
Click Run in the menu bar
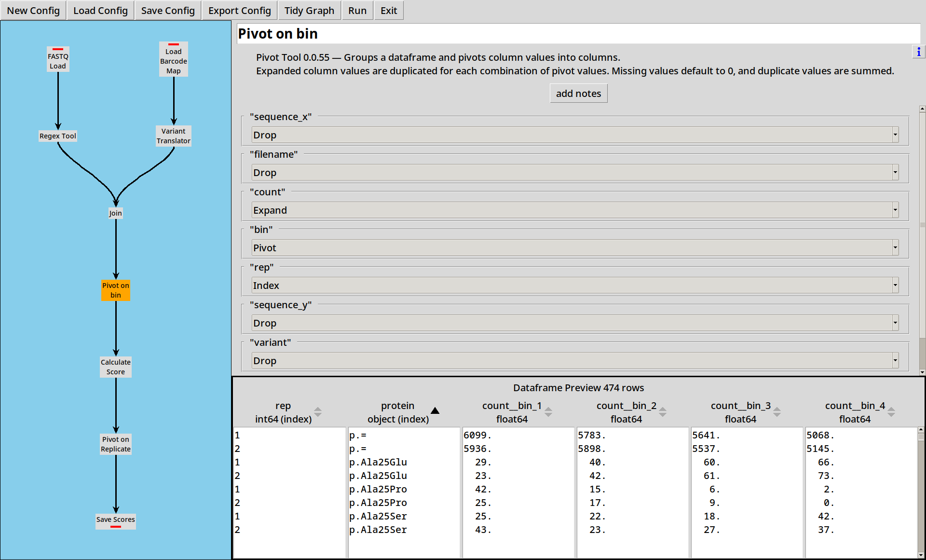[x=357, y=11]
